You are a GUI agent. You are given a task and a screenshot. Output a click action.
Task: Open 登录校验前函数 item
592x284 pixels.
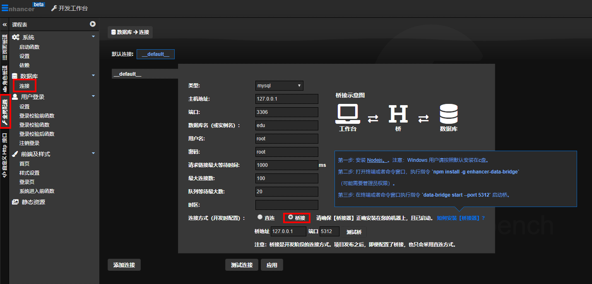[37, 116]
